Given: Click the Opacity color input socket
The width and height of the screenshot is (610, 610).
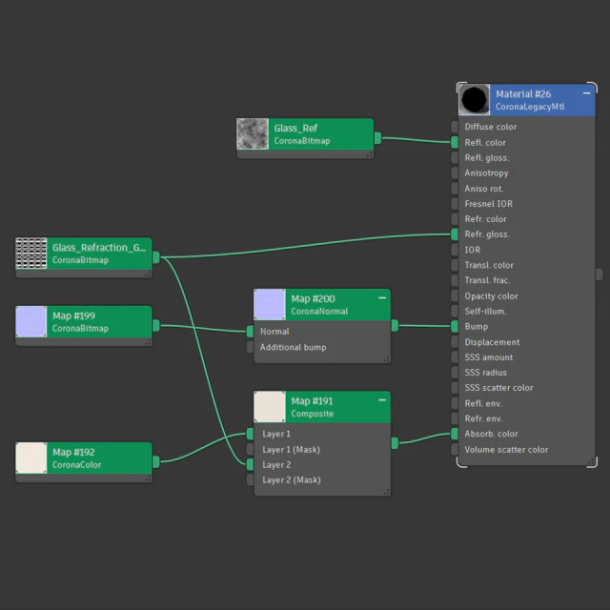Looking at the screenshot, I should (x=455, y=296).
